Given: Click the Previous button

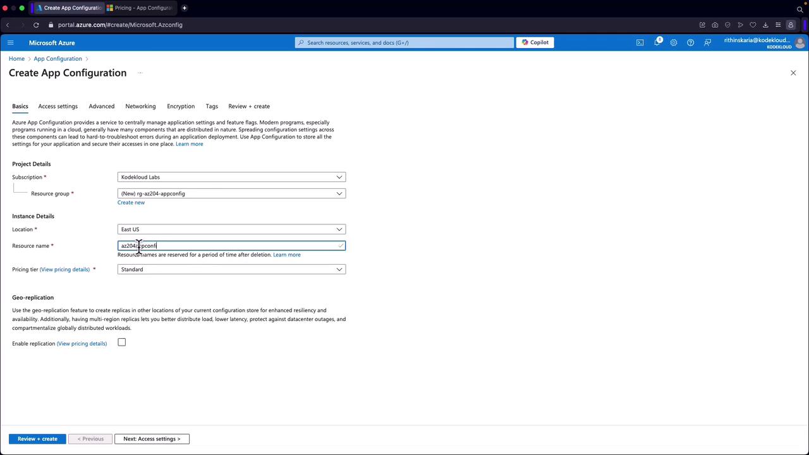Looking at the screenshot, I should 90,439.
